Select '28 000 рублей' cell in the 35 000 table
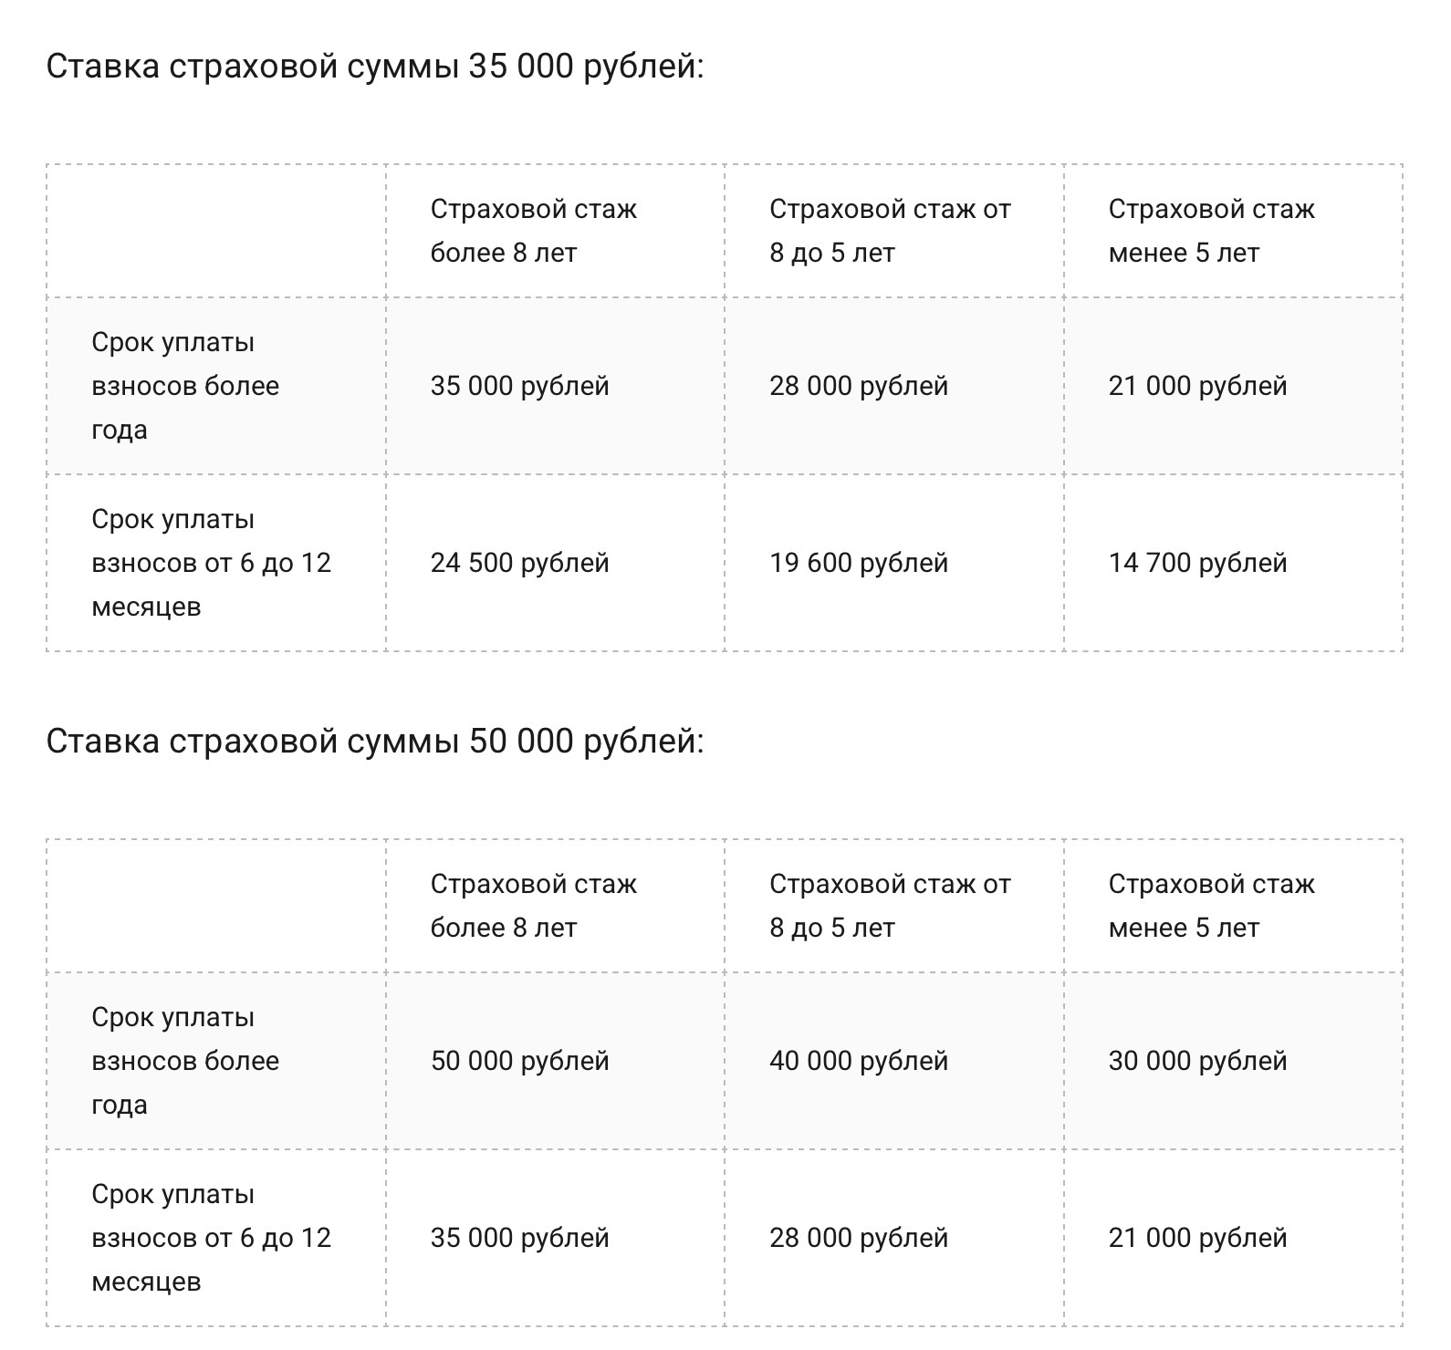The width and height of the screenshot is (1451, 1350). [x=858, y=386]
